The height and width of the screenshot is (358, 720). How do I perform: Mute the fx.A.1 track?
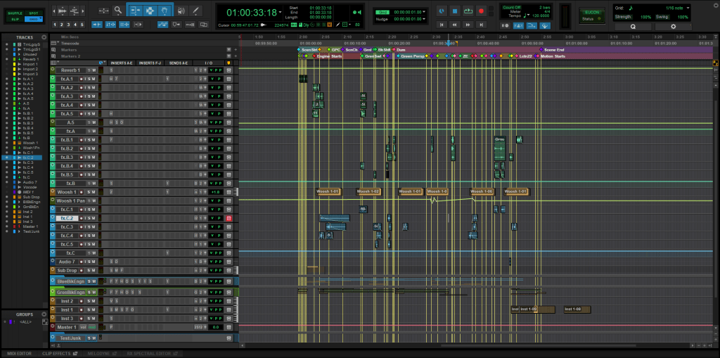[x=94, y=79]
